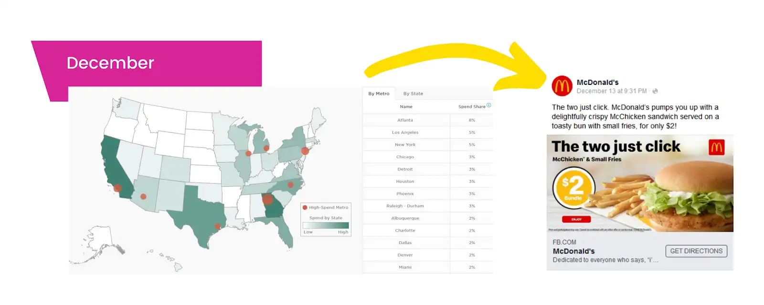The width and height of the screenshot is (764, 305).
Task: Click the $2 Bundle badge in ad
Action: (x=573, y=188)
